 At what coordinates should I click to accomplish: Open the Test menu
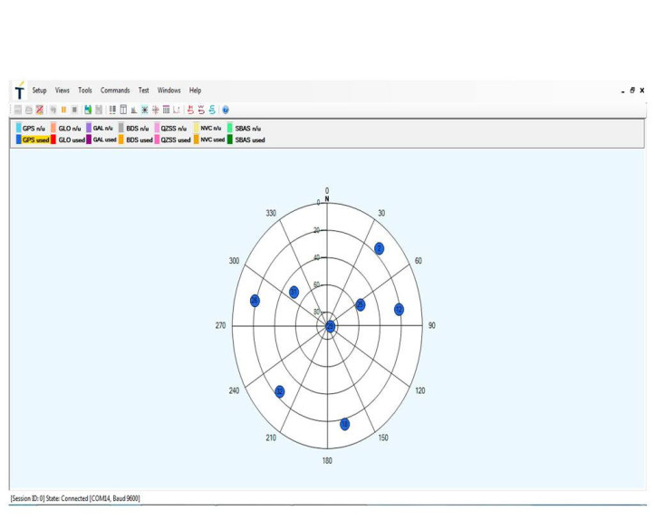pos(143,91)
